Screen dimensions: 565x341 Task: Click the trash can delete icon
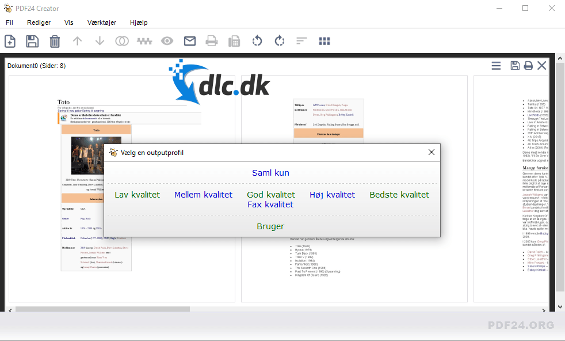point(55,41)
